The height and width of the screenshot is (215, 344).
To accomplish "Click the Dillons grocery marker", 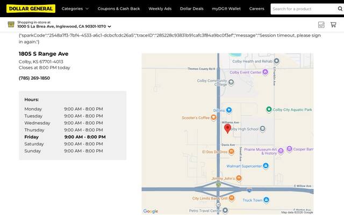I will [229, 110].
